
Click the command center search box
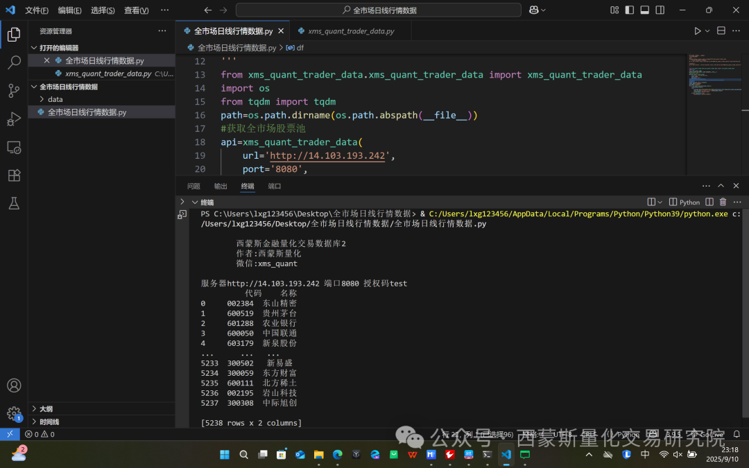[x=379, y=10]
